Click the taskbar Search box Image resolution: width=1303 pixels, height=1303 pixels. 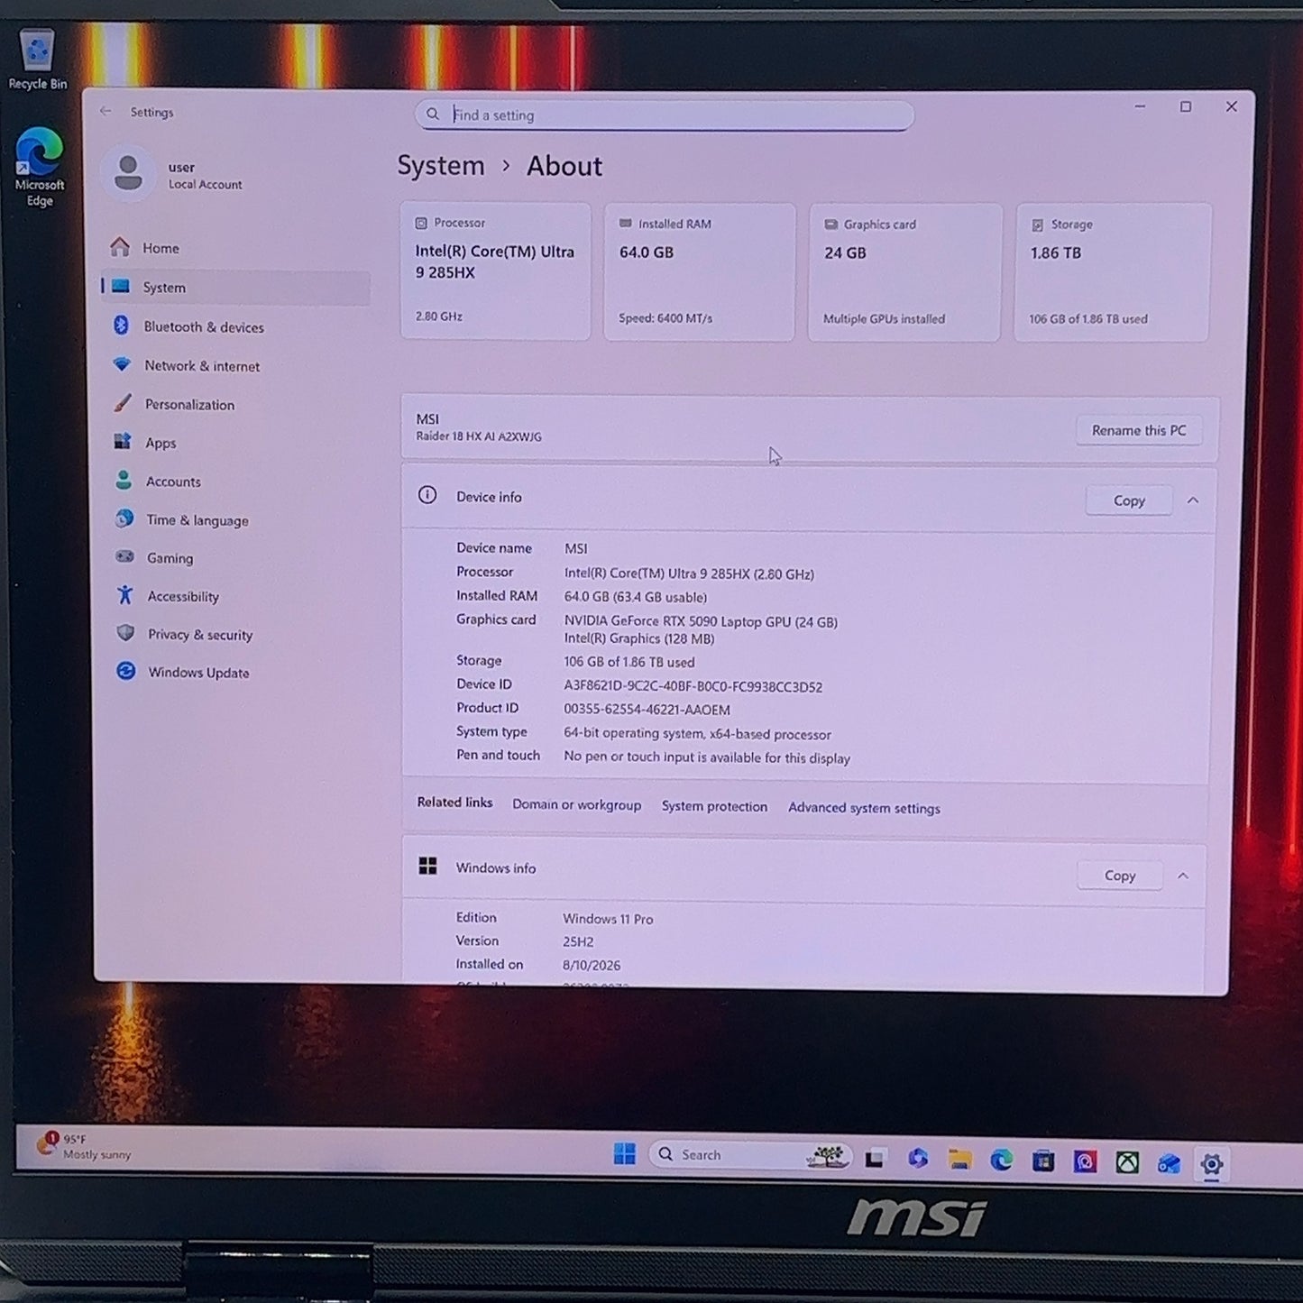(749, 1155)
